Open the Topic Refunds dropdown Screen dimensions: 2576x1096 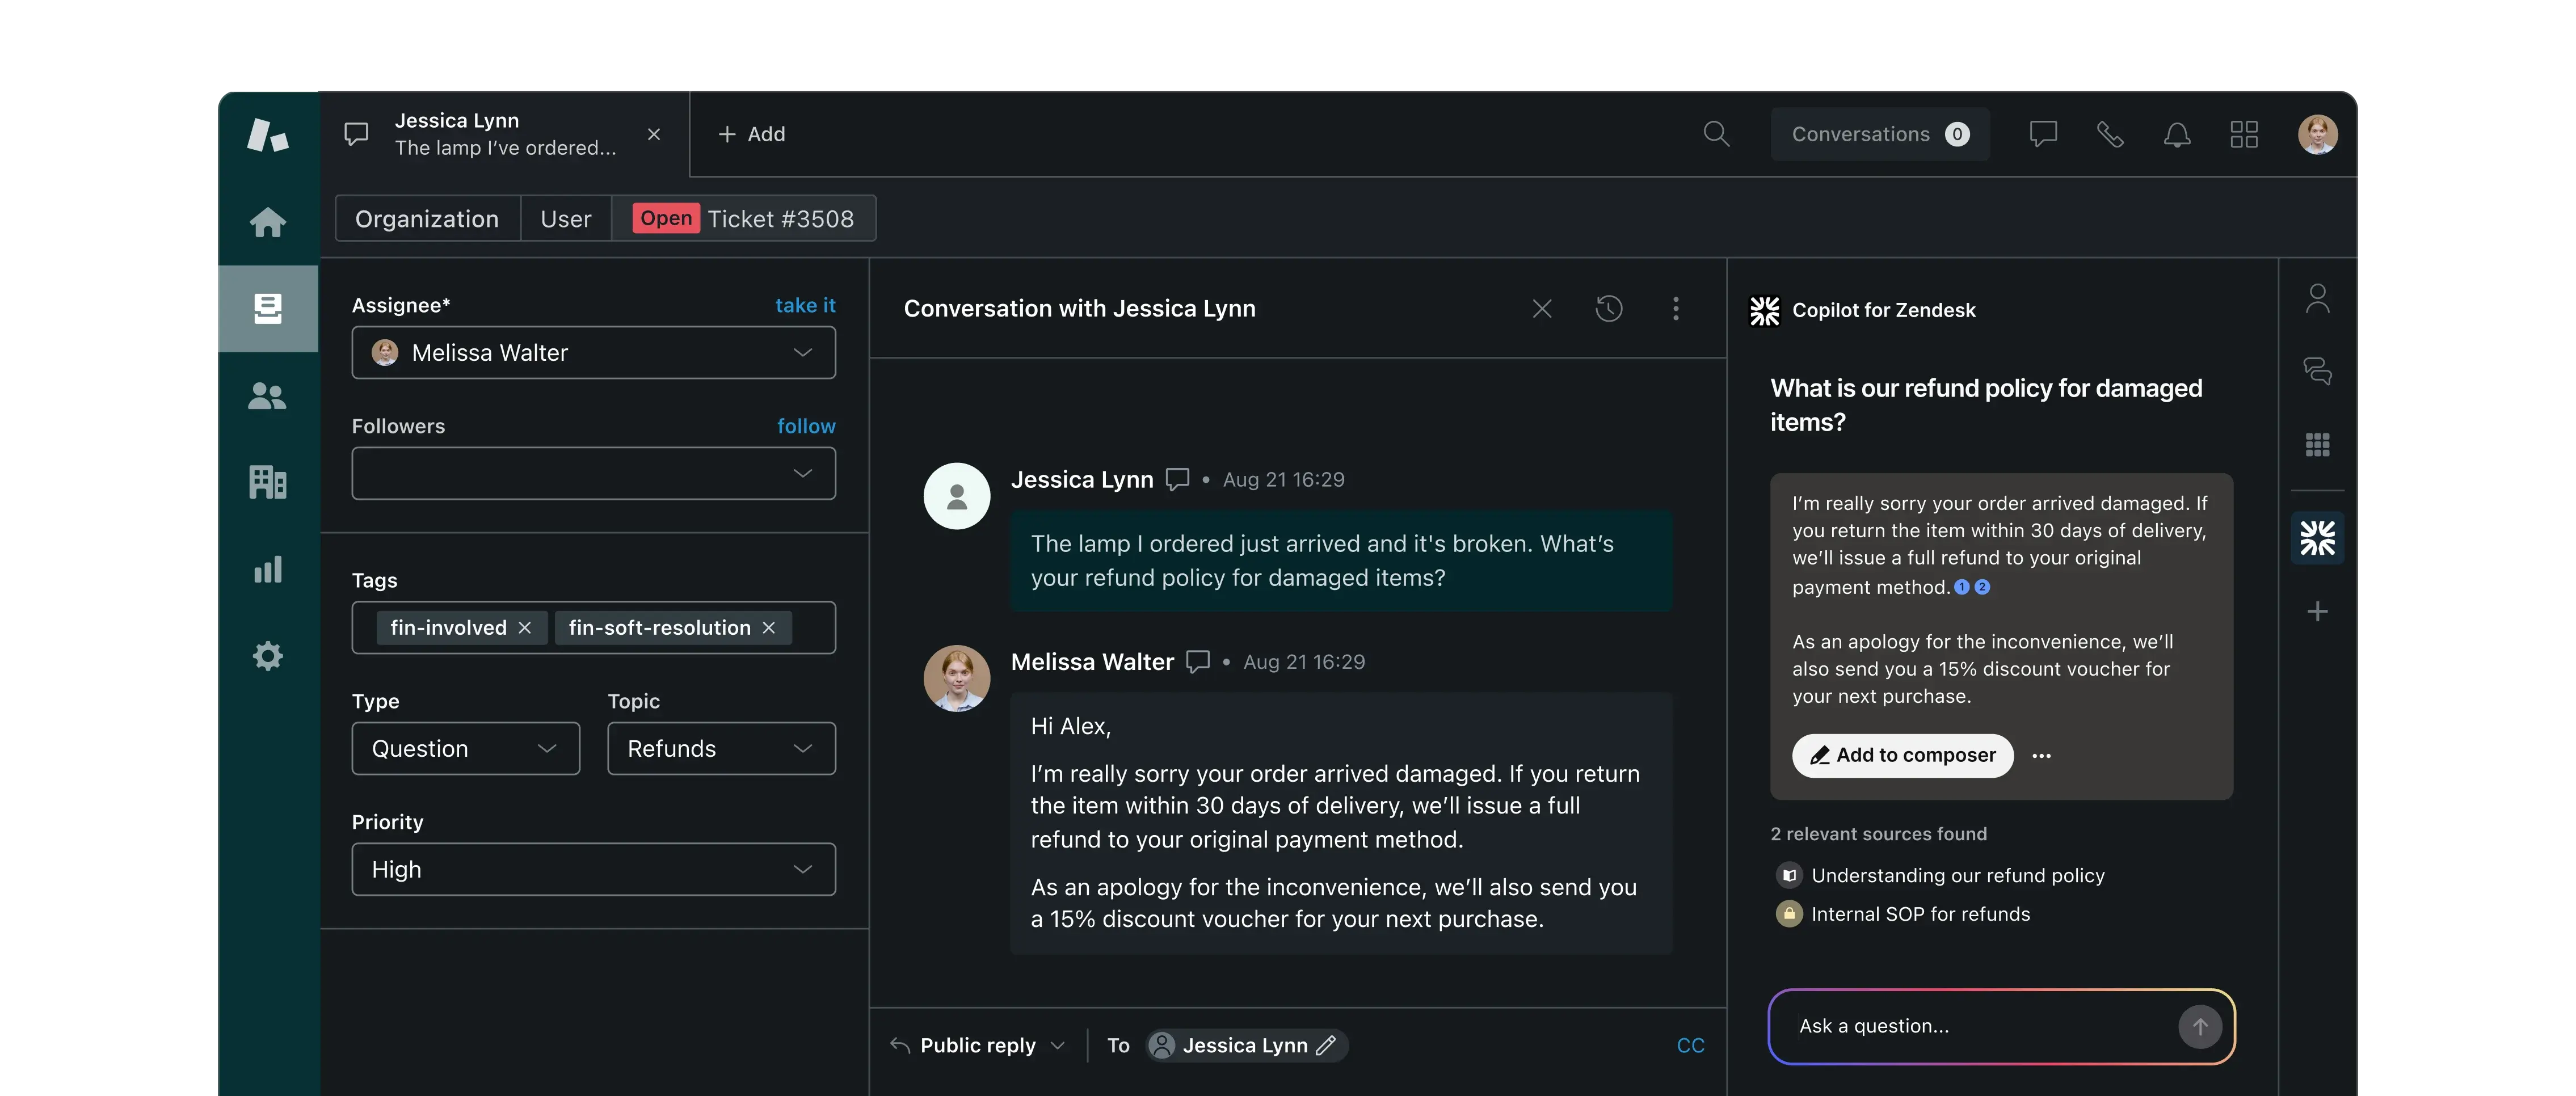coord(721,749)
